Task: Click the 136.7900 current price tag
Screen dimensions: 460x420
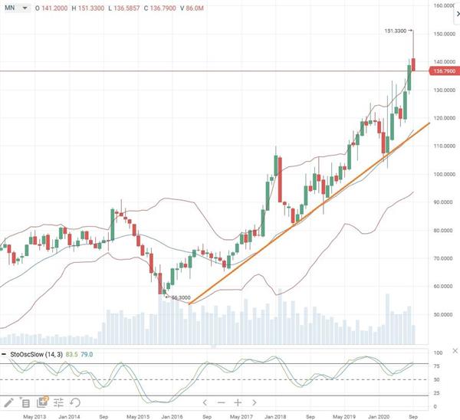Action: click(444, 71)
